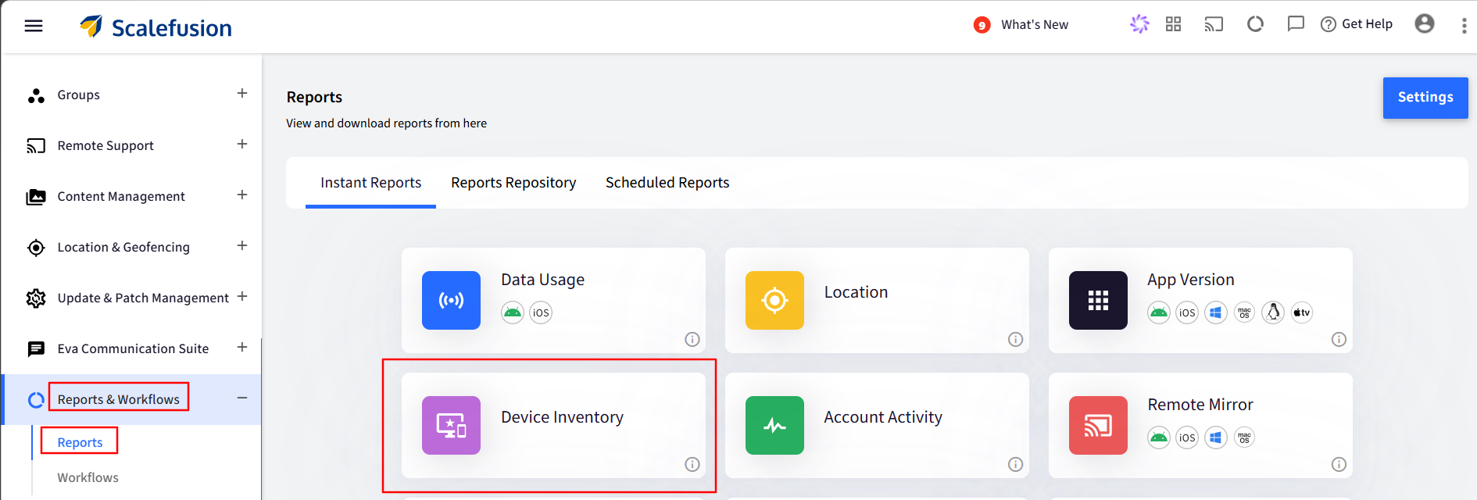Viewport: 1477px width, 500px height.
Task: Click the Device Inventory purple icon
Action: 451,425
